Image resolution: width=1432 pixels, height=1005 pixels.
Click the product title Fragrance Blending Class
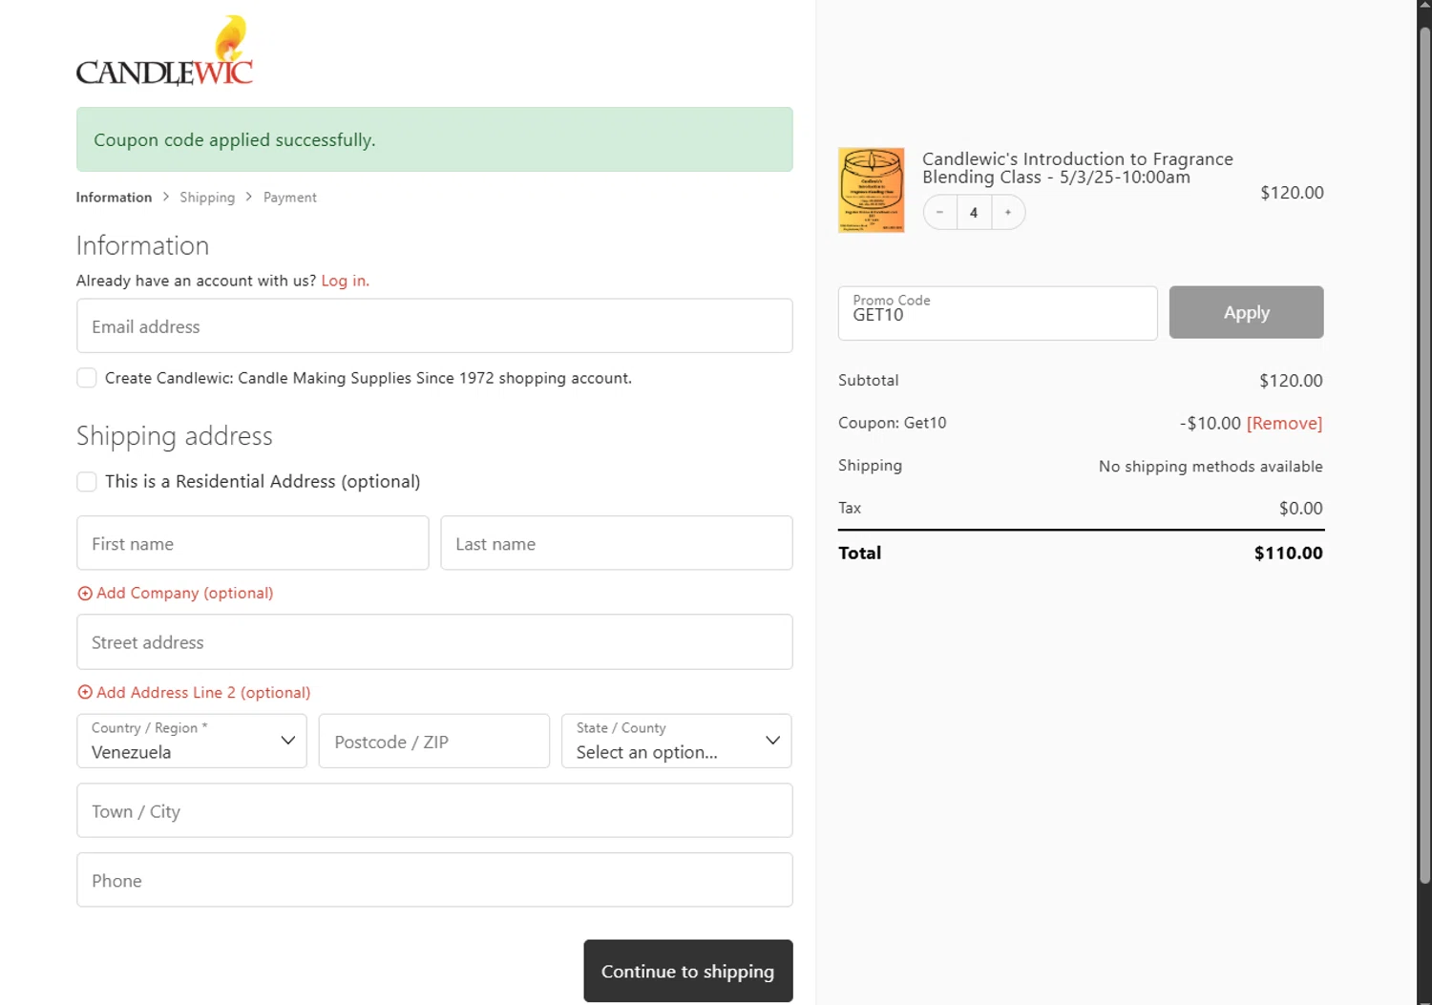click(x=1078, y=168)
